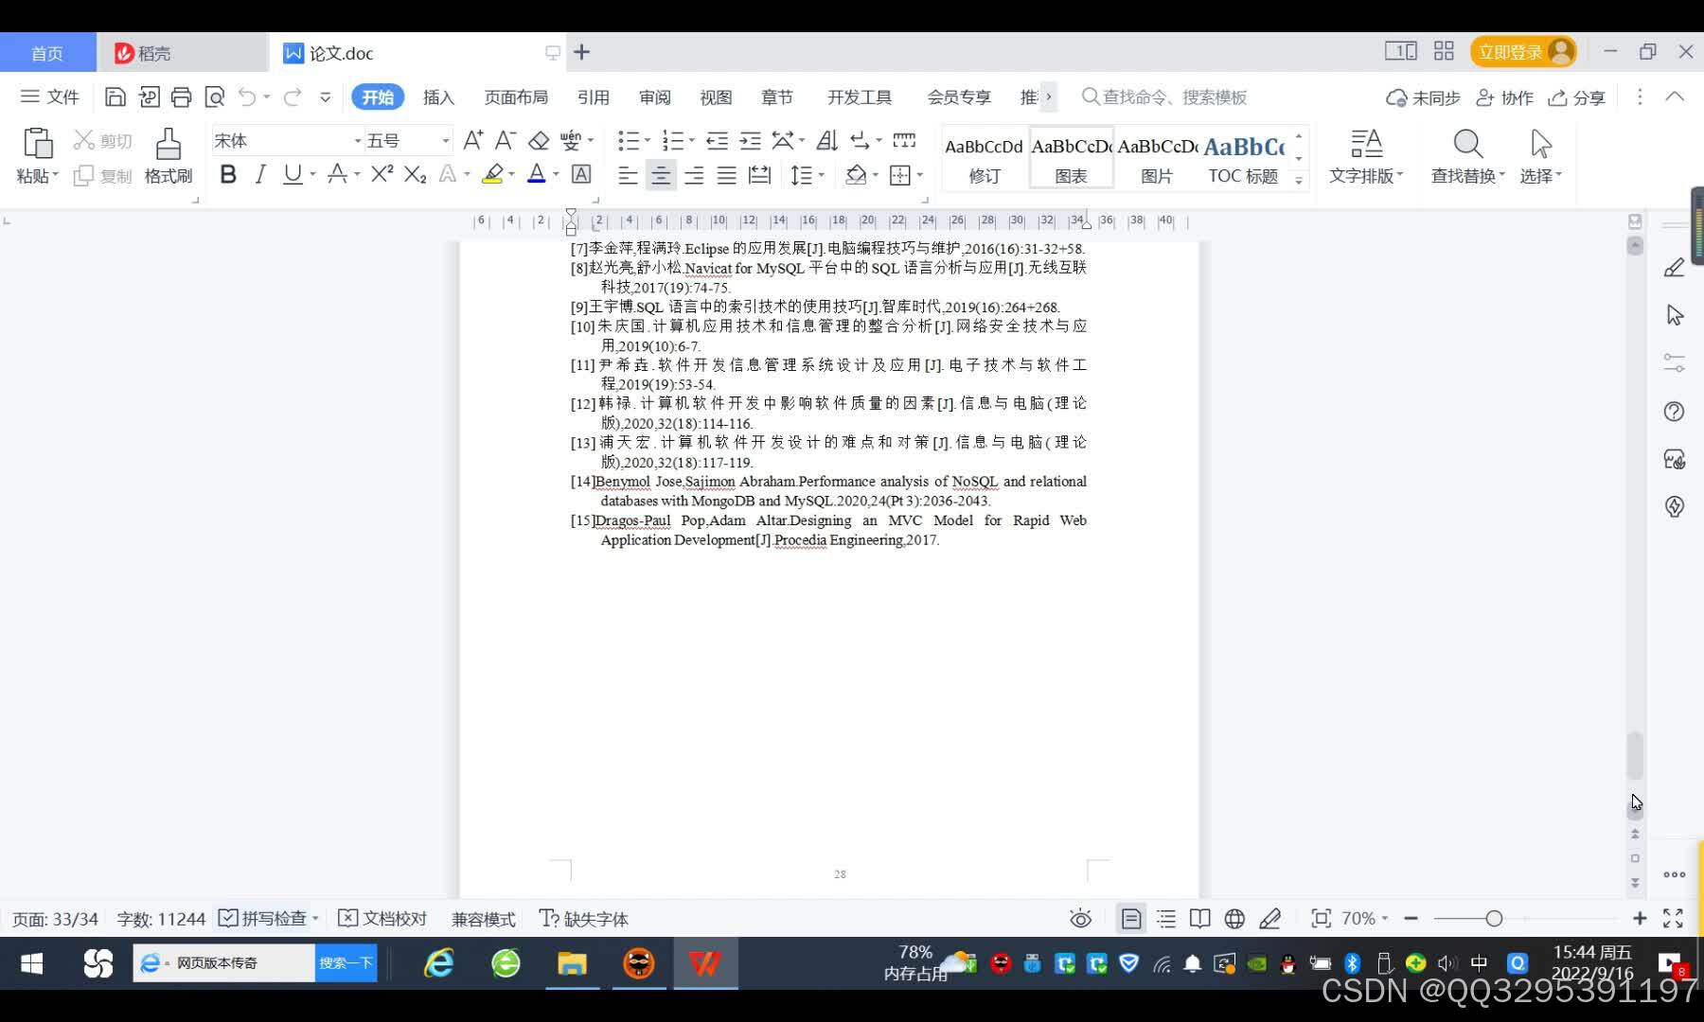Expand bullet list dropdown arrow

(648, 141)
